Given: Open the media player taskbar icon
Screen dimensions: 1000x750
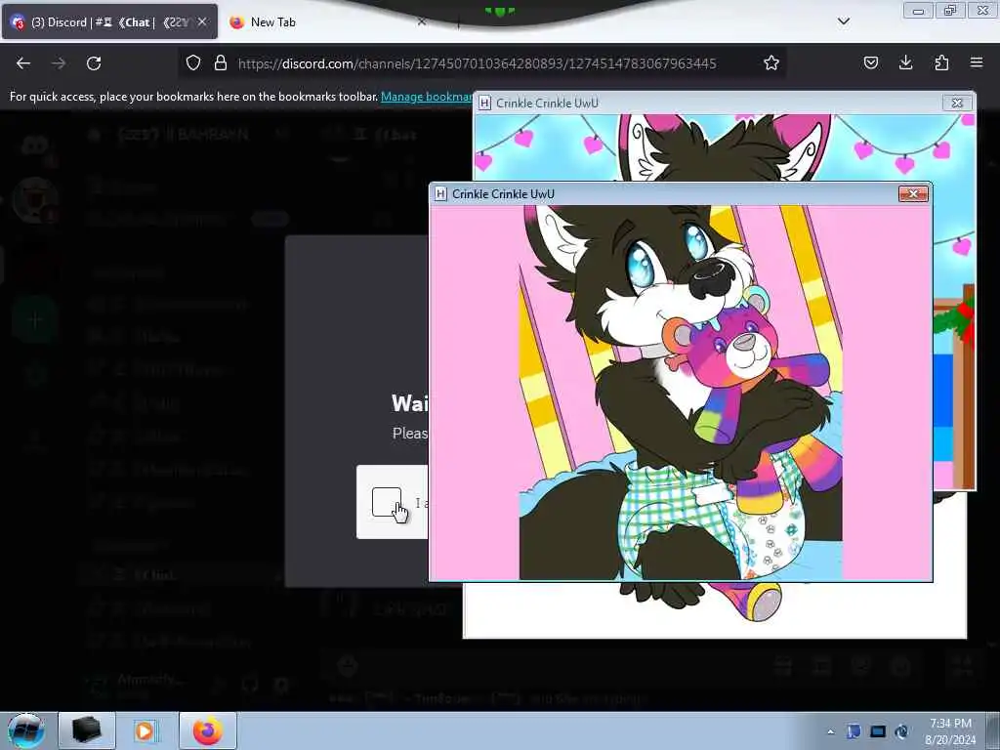Looking at the screenshot, I should (145, 730).
